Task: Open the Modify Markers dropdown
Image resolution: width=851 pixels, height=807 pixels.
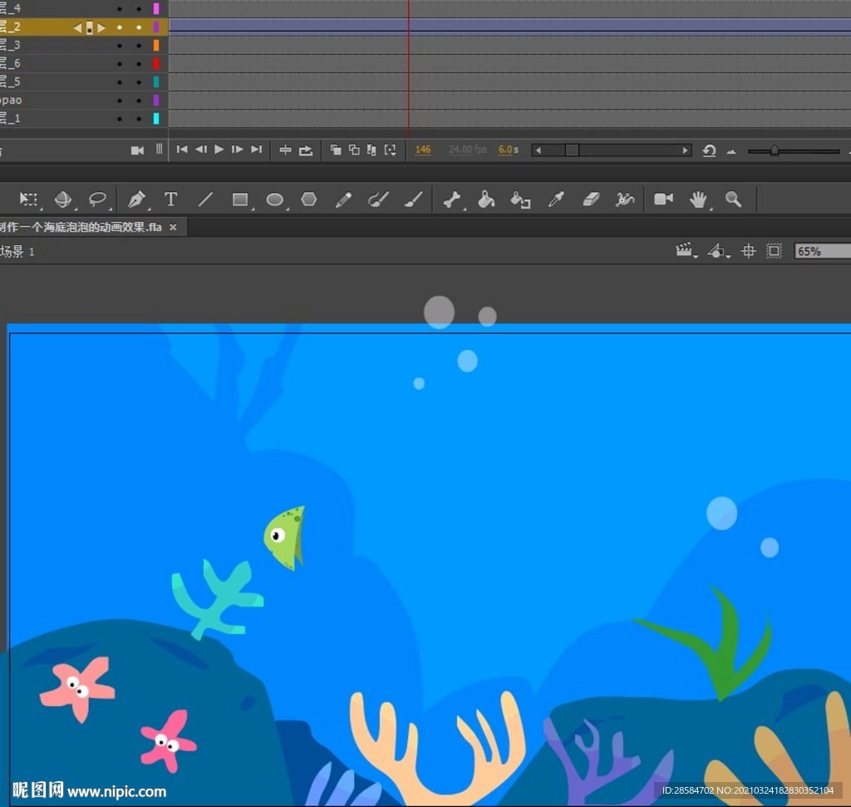Action: pyautogui.click(x=391, y=150)
